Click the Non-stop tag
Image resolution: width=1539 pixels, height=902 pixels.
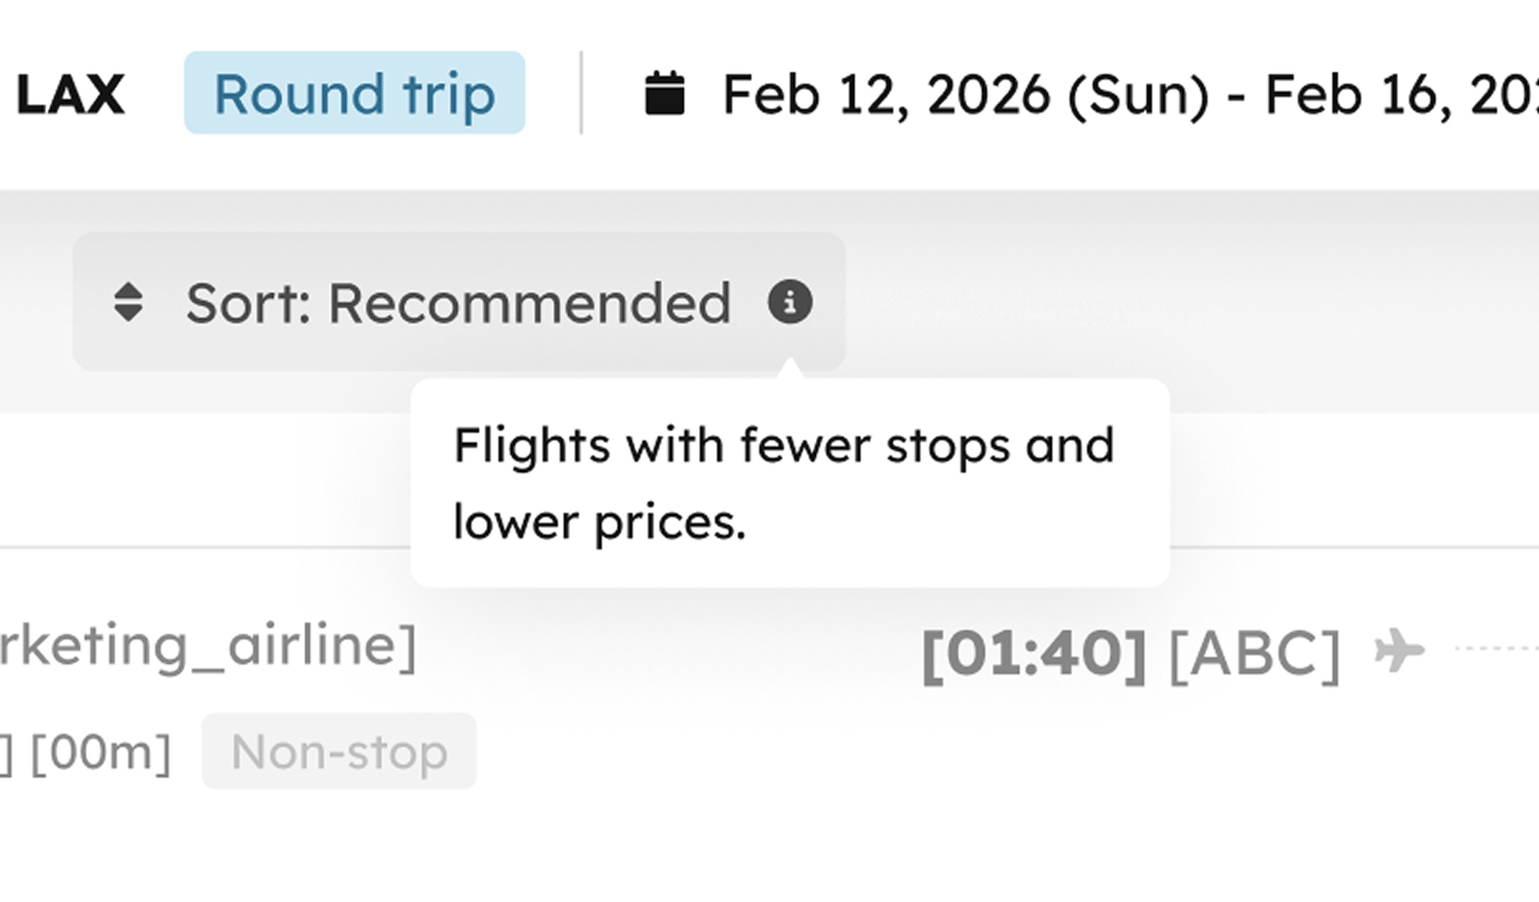tap(339, 751)
